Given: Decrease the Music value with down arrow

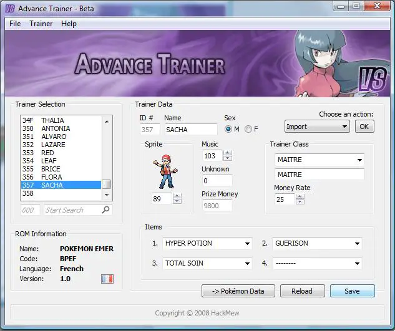Looking at the screenshot, I should [228, 158].
